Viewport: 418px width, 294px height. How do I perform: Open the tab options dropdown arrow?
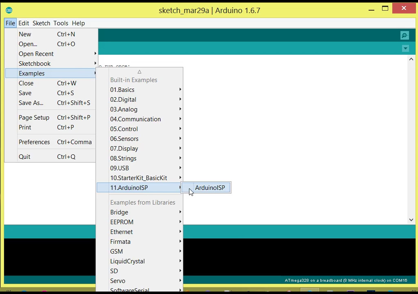(405, 48)
